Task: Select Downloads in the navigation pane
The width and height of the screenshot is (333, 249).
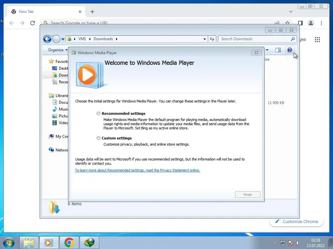Action: pyautogui.click(x=60, y=75)
